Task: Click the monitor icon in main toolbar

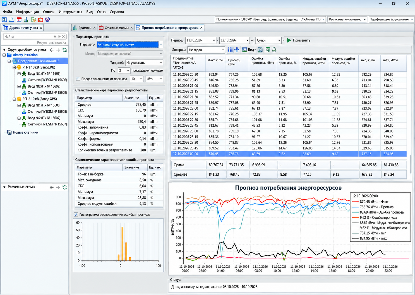Action: point(47,20)
